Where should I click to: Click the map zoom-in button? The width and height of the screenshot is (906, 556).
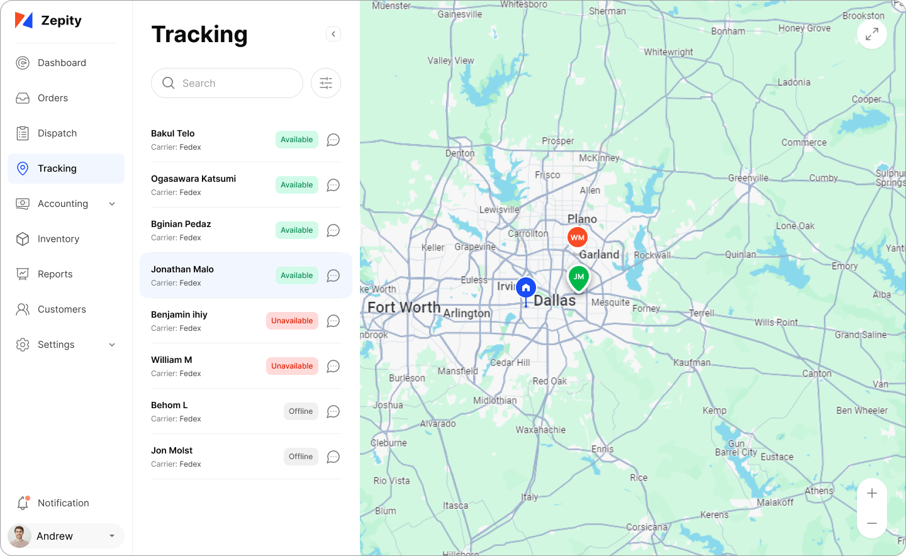point(871,492)
